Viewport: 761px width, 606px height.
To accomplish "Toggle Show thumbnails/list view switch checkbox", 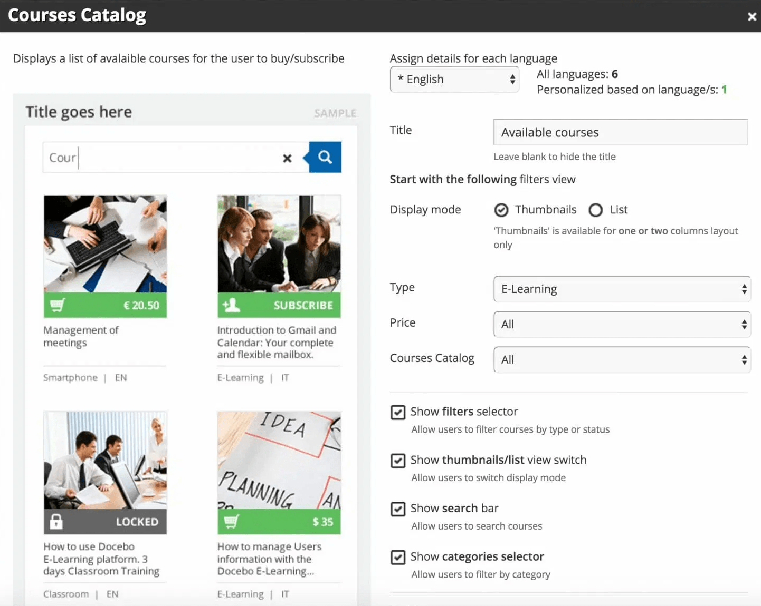I will pyautogui.click(x=398, y=461).
